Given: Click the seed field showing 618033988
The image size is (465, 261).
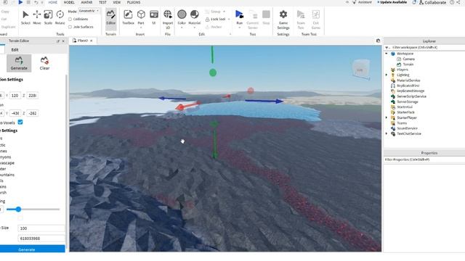Looking at the screenshot, I should pyautogui.click(x=41, y=239).
